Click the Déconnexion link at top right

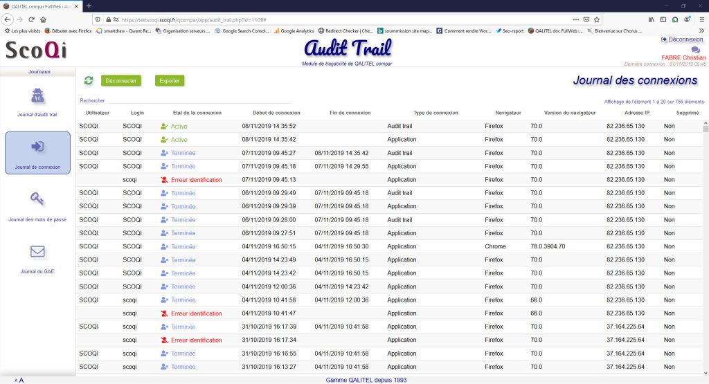click(x=682, y=39)
